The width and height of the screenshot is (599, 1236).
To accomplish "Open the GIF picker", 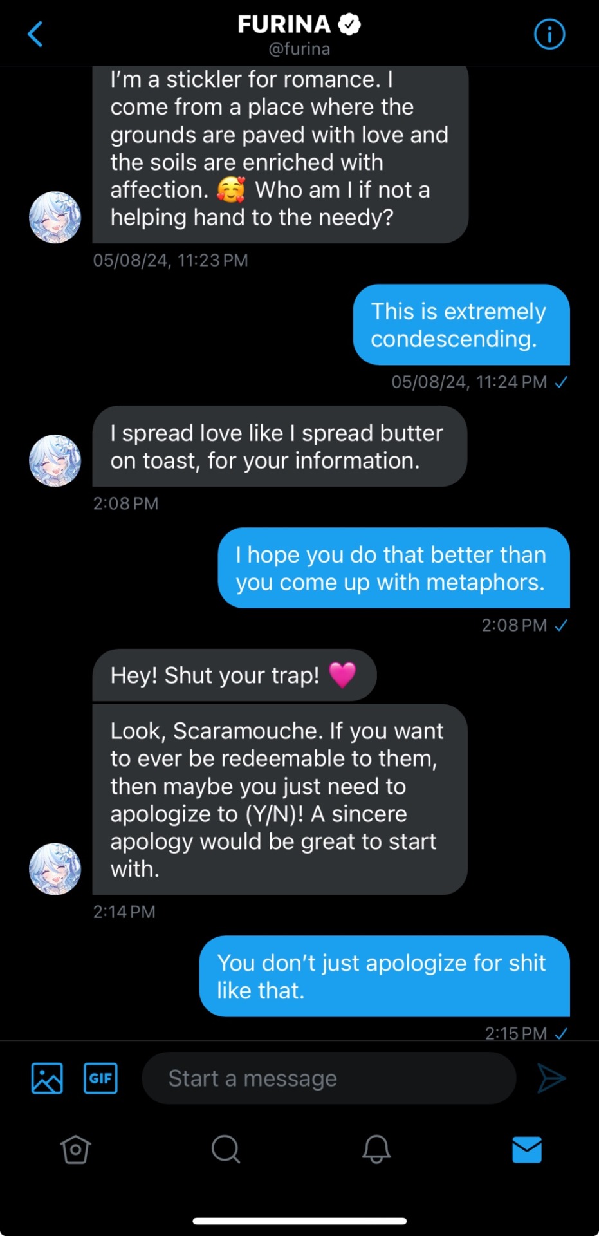I will [x=100, y=1078].
